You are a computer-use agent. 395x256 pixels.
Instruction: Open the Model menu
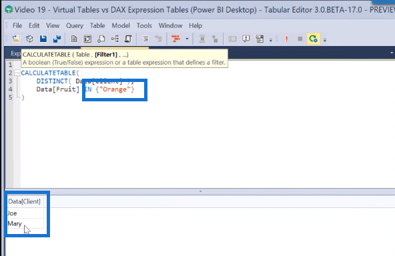[x=121, y=26]
